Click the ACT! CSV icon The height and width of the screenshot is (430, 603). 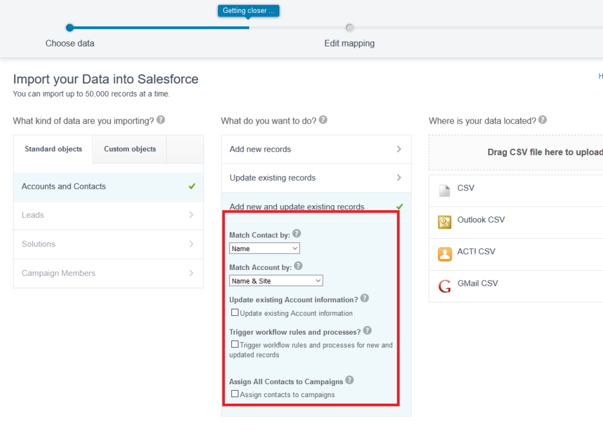pos(445,254)
